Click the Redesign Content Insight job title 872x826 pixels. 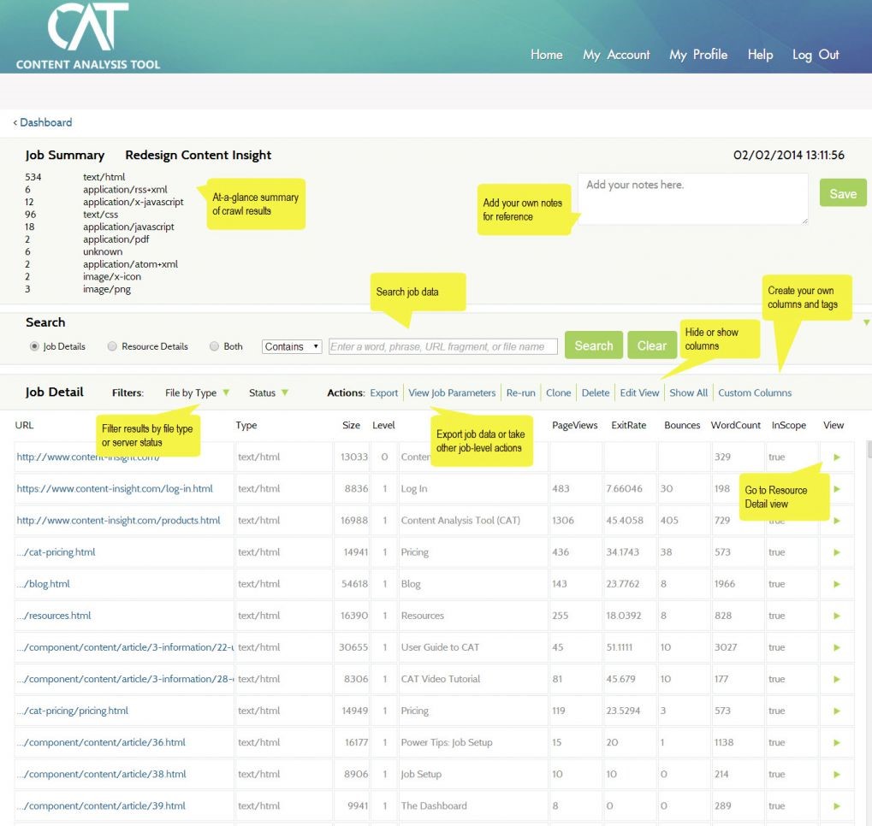click(x=198, y=155)
